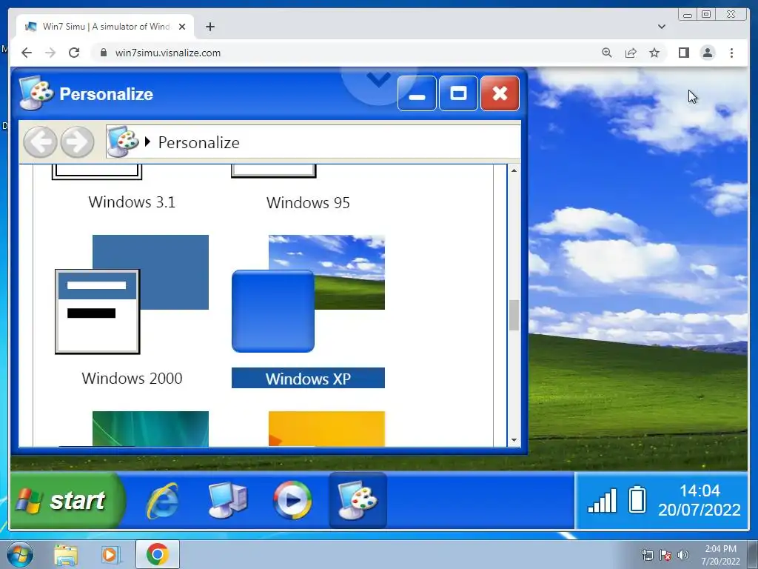Choose the Windows 2000 theme thumbnail
Viewport: 758px width, 569px height.
pyautogui.click(x=132, y=294)
